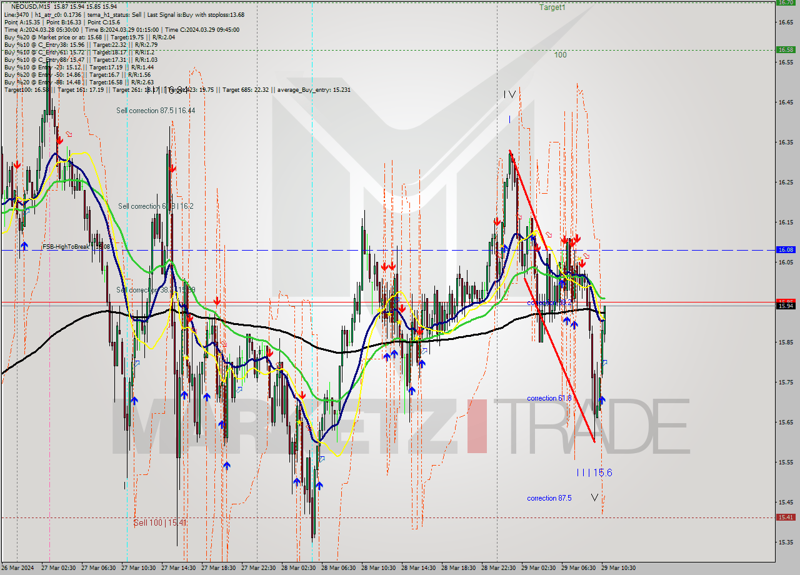Click the green 16.70 price tag
This screenshot has width=800, height=575.
point(785,2)
